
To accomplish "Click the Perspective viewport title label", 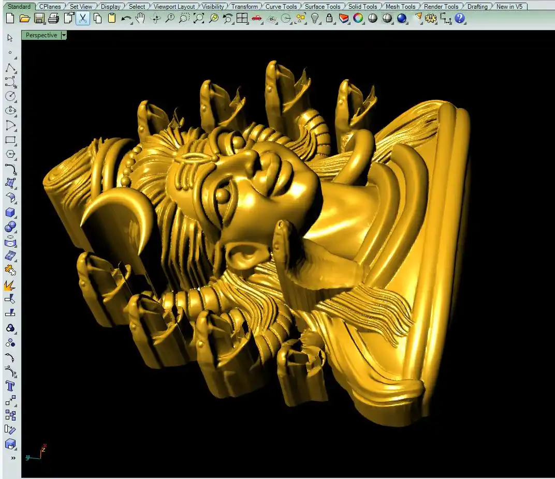I will [x=41, y=35].
